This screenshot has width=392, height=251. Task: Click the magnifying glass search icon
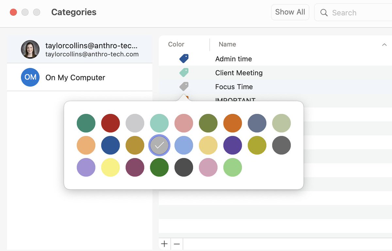click(324, 12)
